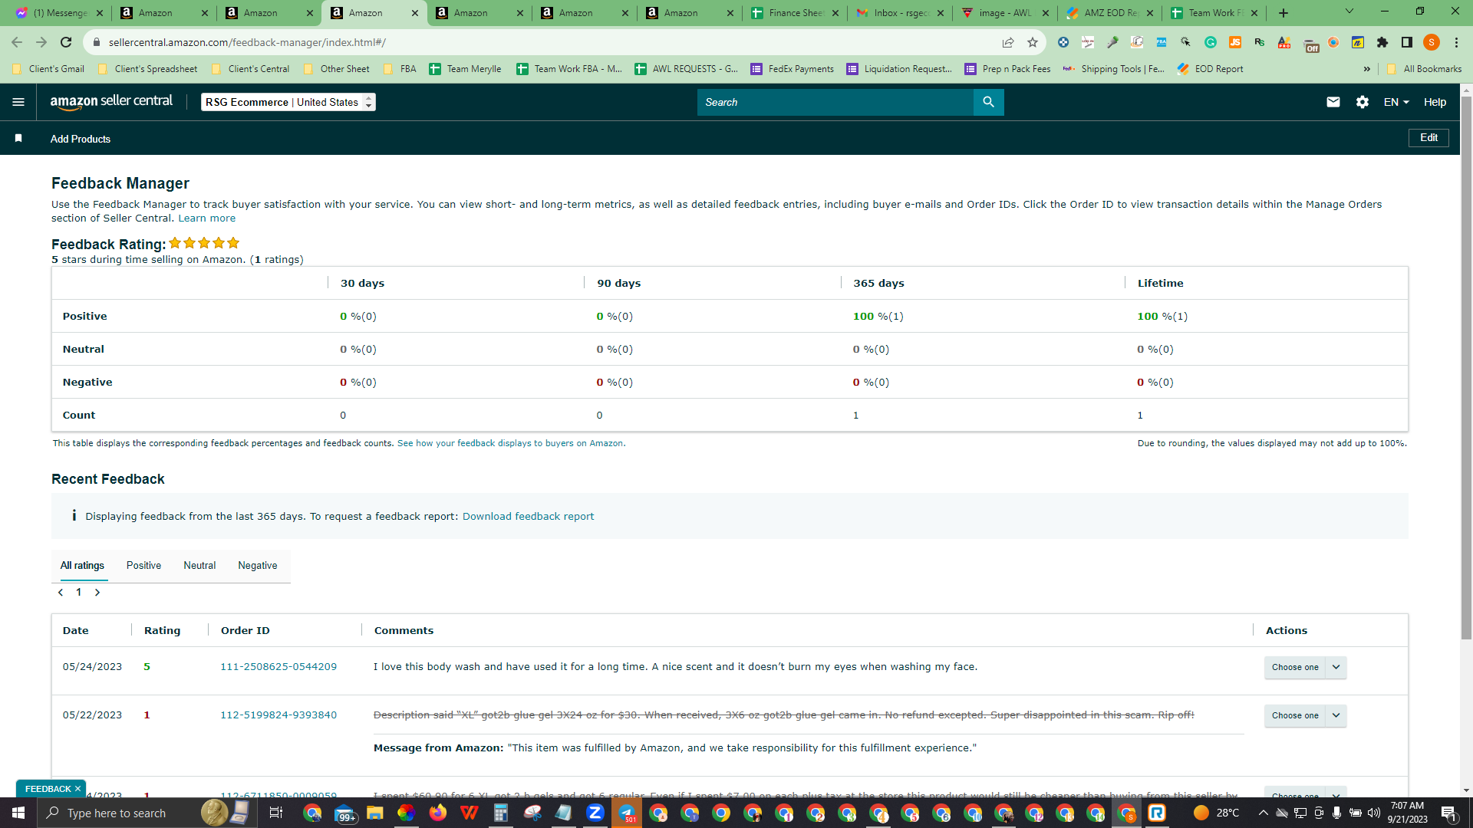Image resolution: width=1473 pixels, height=828 pixels.
Task: Close the FEEDBACK floating tag
Action: (77, 789)
